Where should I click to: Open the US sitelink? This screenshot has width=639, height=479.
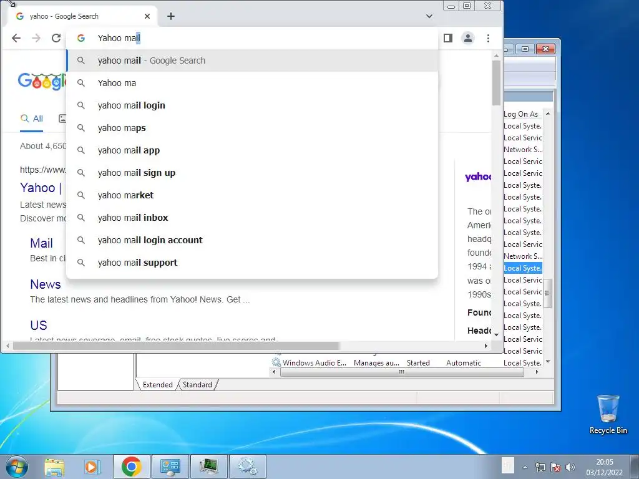(x=39, y=326)
